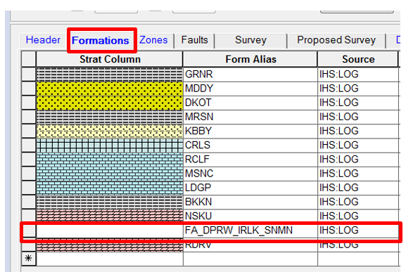The image size is (406, 279).
Task: Select the Survey tab
Action: click(250, 40)
